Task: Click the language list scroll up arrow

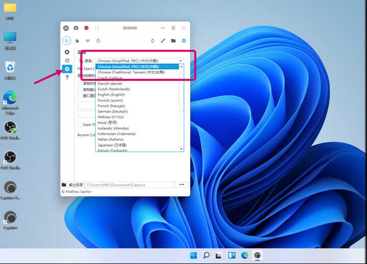Action: click(x=181, y=67)
